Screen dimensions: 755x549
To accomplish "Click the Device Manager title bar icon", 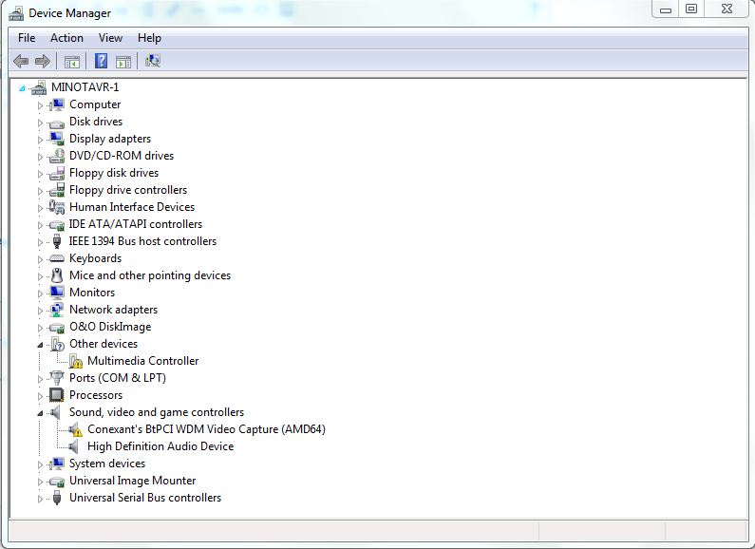I will point(16,13).
